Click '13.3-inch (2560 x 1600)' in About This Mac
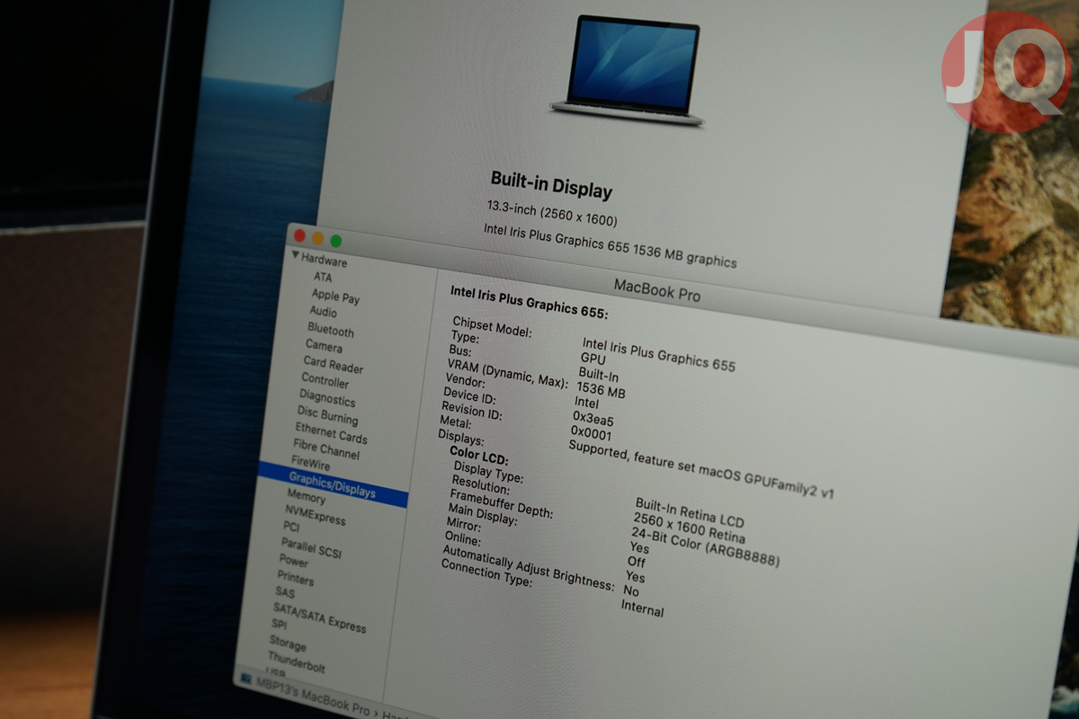The image size is (1079, 719). point(552,214)
